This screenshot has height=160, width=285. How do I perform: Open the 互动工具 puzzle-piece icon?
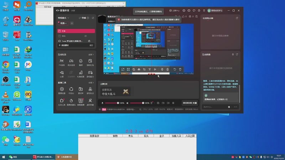tap(62, 102)
